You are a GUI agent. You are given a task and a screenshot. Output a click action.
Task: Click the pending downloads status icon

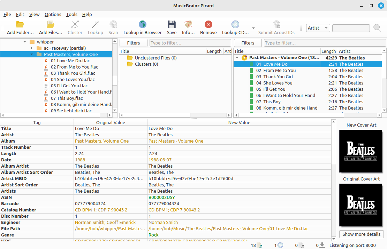[x=322, y=245]
